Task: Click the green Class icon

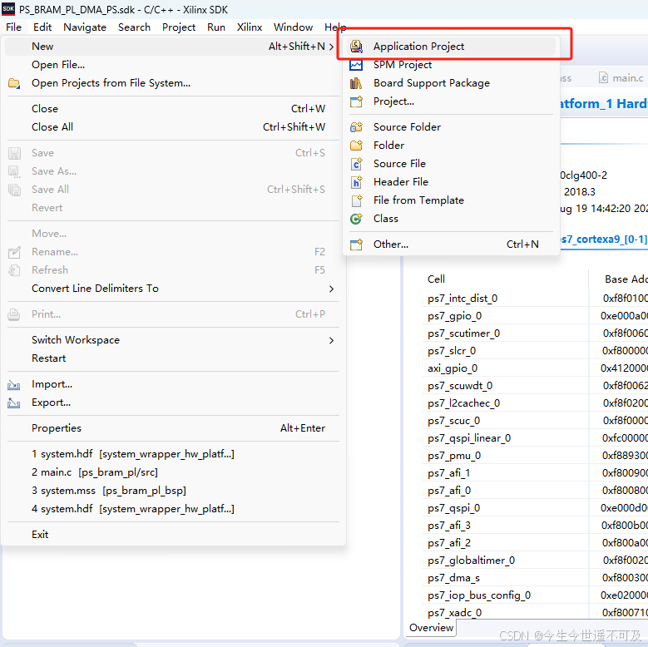Action: (356, 219)
